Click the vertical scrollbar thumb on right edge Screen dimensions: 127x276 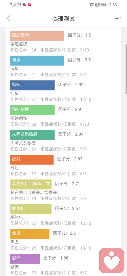[126, 70]
